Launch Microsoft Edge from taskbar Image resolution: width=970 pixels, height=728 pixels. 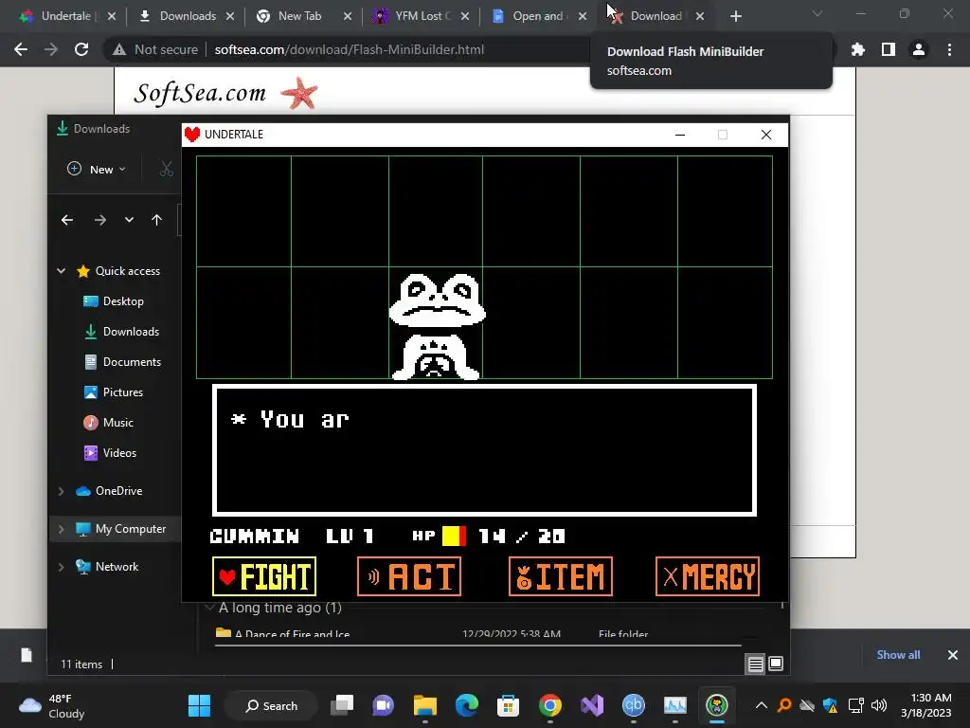467,705
